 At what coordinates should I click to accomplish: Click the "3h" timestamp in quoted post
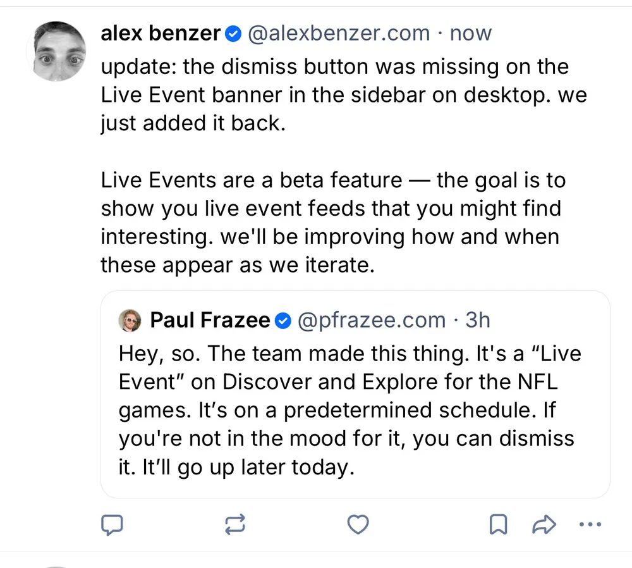[478, 321]
